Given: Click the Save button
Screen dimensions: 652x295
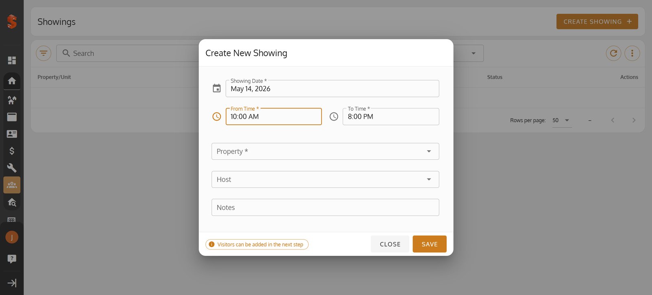Looking at the screenshot, I should [x=430, y=244].
